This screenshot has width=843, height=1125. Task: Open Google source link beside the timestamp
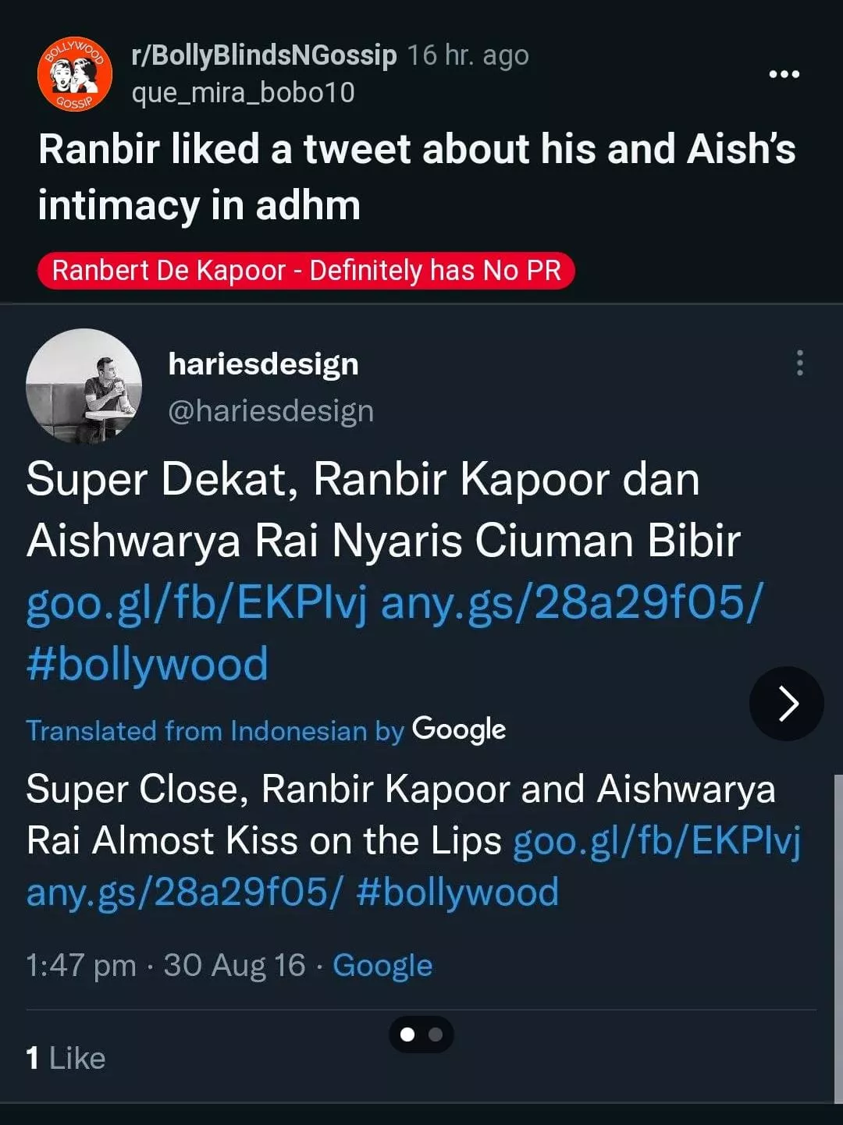tap(382, 965)
